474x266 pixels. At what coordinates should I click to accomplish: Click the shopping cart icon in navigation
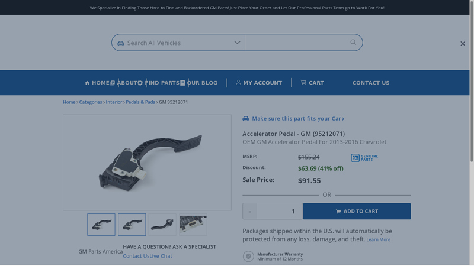click(303, 83)
